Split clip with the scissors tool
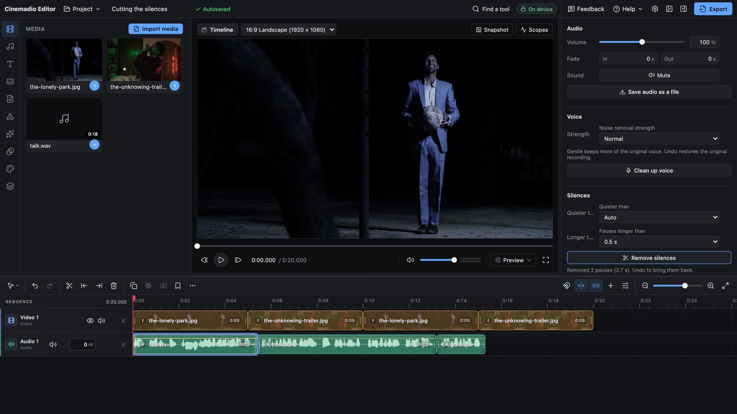 69,286
